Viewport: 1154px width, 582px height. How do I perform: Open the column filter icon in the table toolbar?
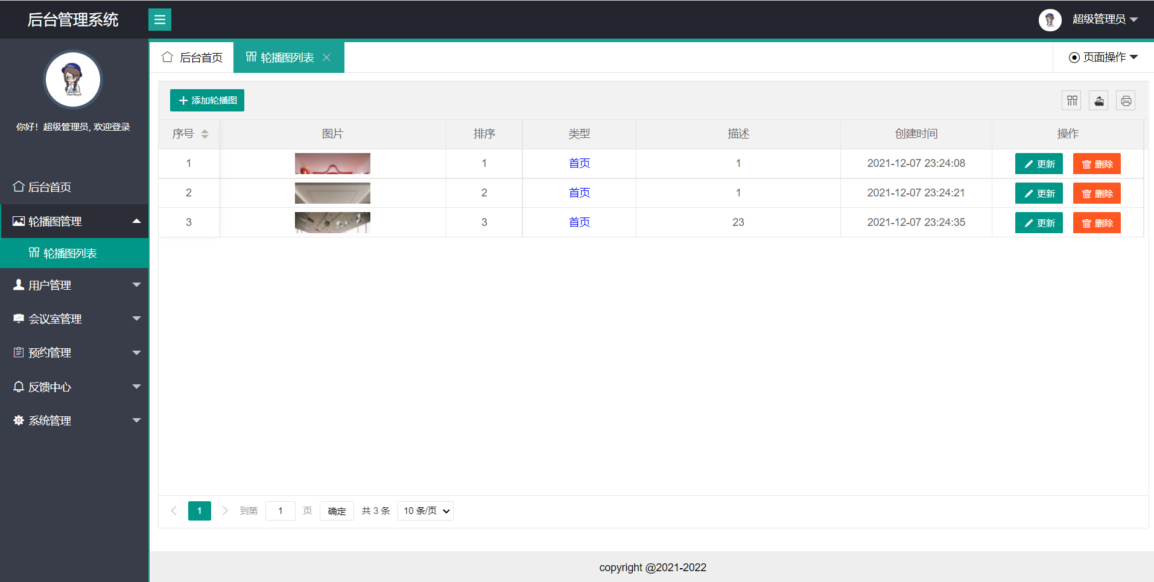click(1072, 101)
